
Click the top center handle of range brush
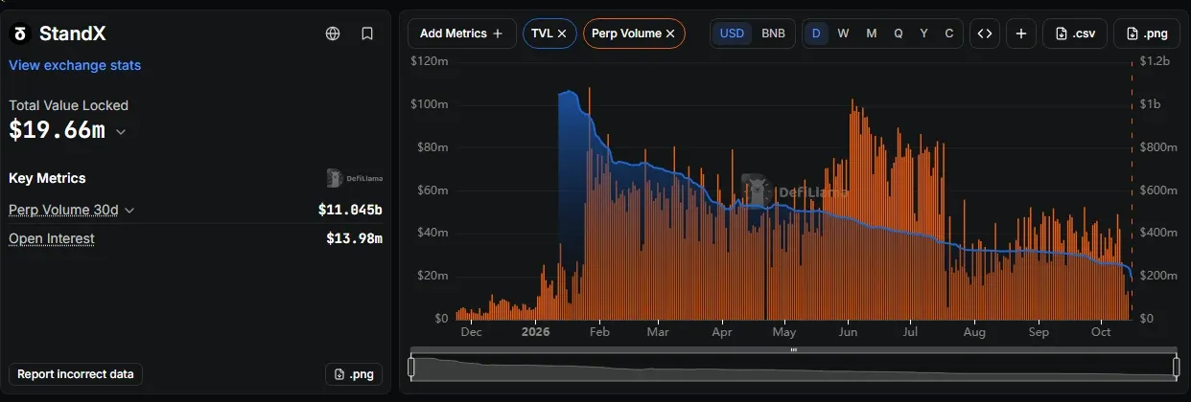(x=793, y=350)
